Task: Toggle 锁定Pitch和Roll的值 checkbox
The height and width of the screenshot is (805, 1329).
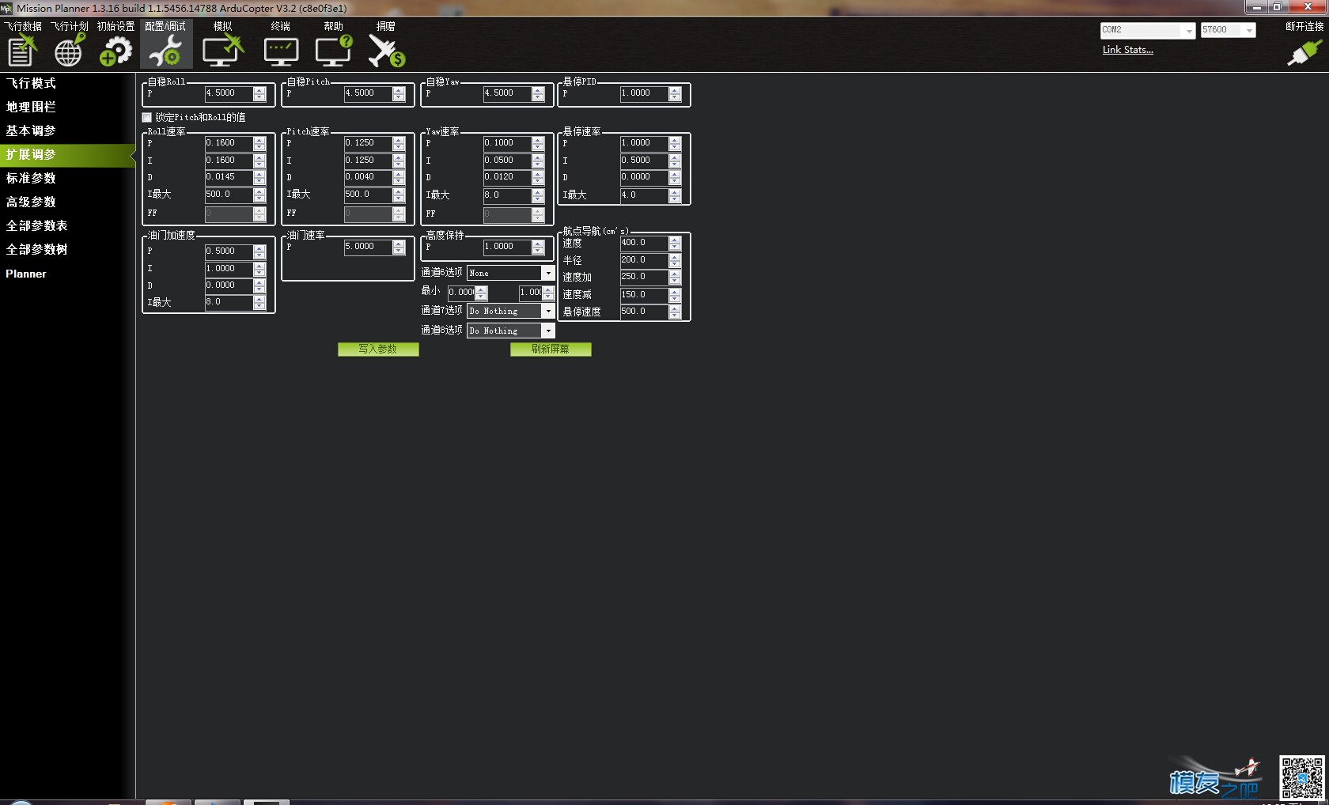Action: [147, 117]
